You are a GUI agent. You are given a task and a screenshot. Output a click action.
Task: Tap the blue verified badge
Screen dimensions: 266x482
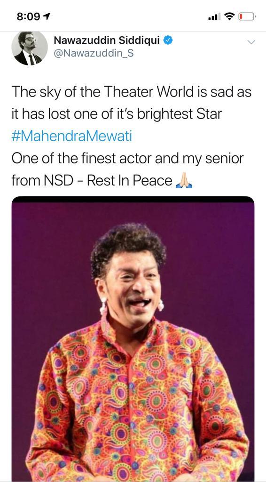[x=167, y=40]
